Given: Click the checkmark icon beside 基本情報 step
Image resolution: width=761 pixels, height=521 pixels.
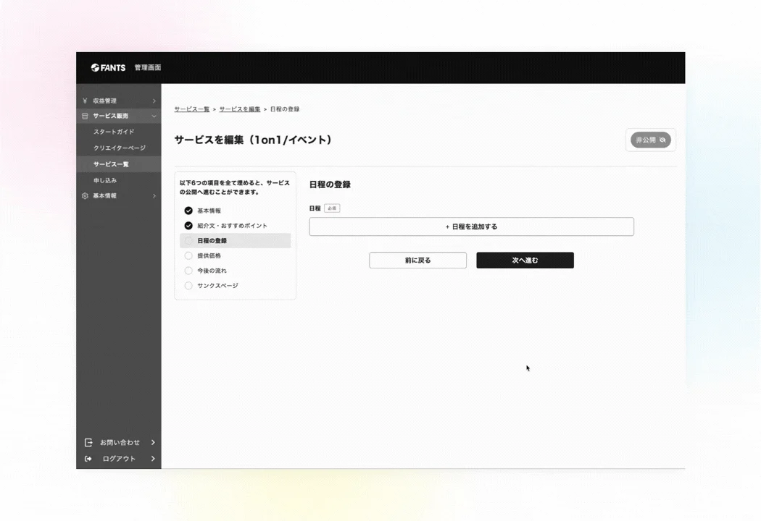Looking at the screenshot, I should point(188,211).
